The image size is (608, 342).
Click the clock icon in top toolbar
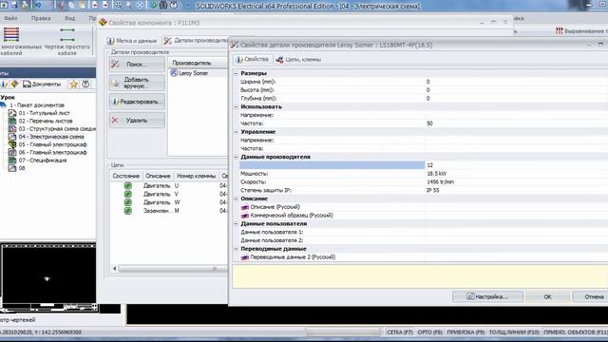[174, 5]
